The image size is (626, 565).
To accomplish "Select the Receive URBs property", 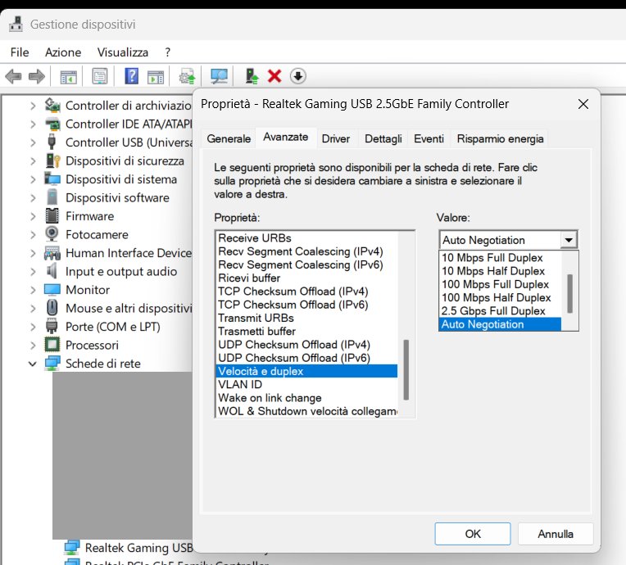I will 306,238.
